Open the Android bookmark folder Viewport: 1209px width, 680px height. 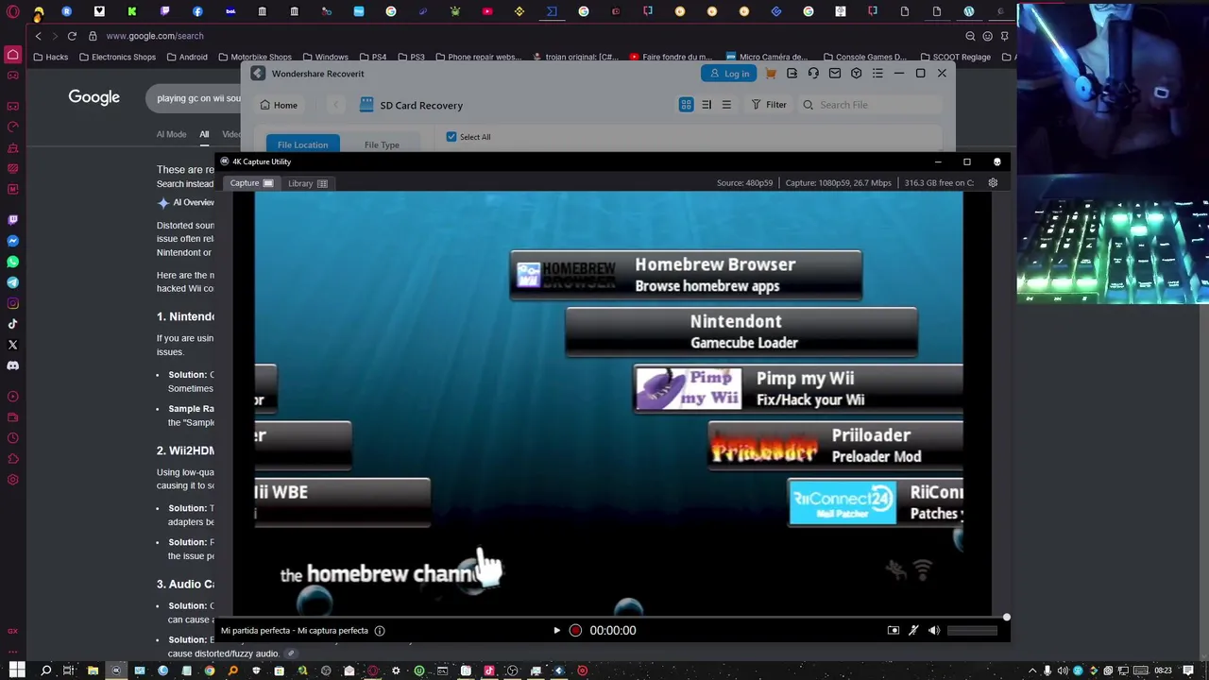186,57
